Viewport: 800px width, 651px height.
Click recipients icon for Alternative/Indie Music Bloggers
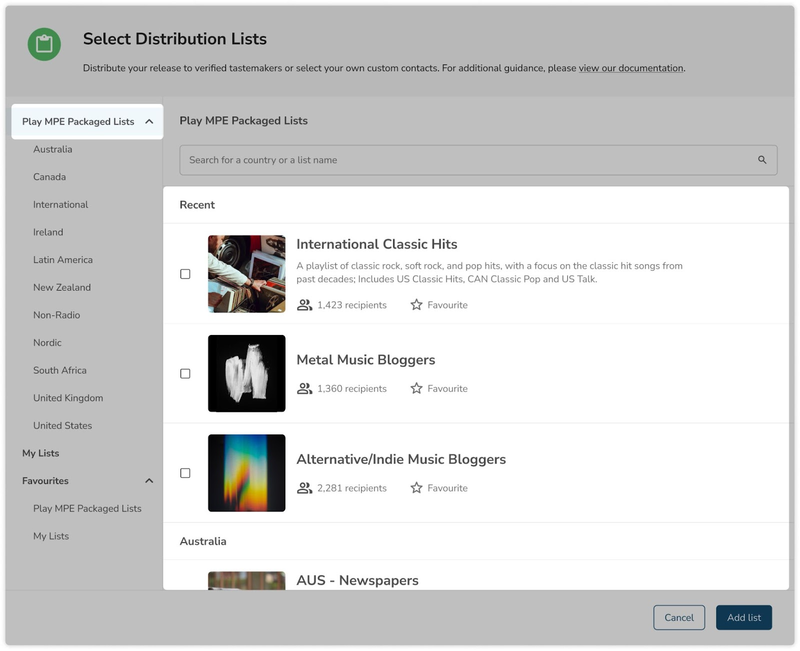point(304,488)
